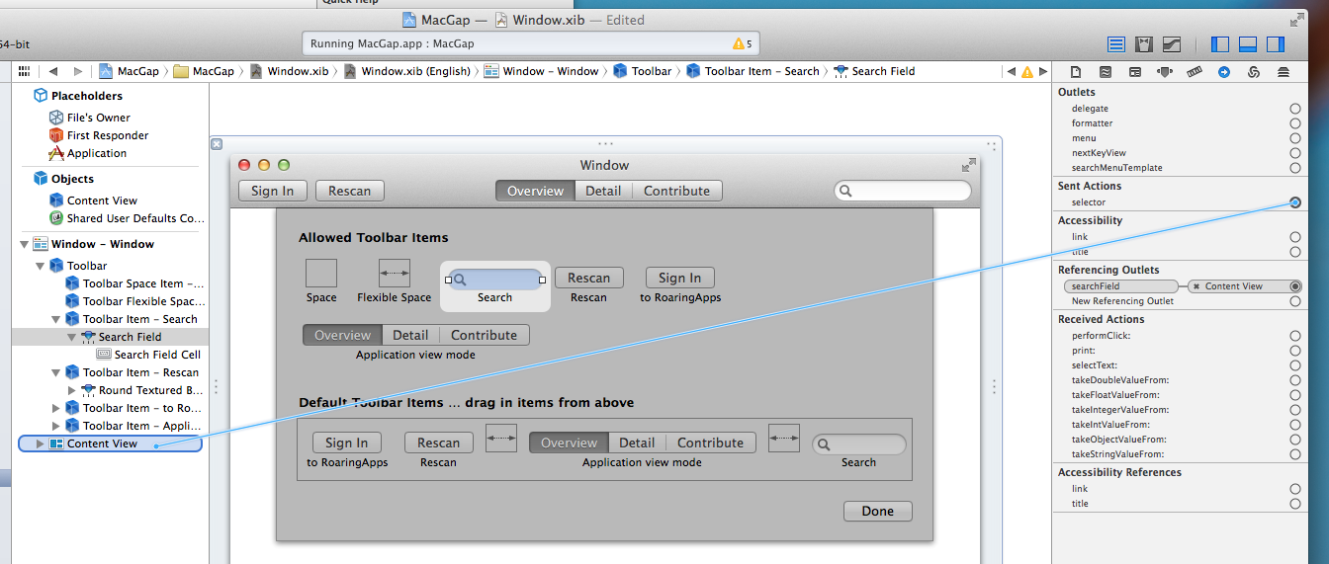The image size is (1329, 564).
Task: Jump to next issue arrow
Action: click(x=1042, y=71)
